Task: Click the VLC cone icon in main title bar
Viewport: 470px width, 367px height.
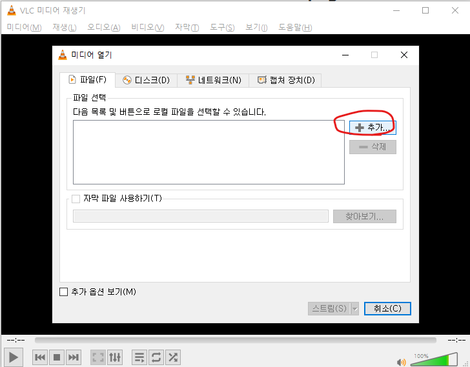Action: pos(12,10)
